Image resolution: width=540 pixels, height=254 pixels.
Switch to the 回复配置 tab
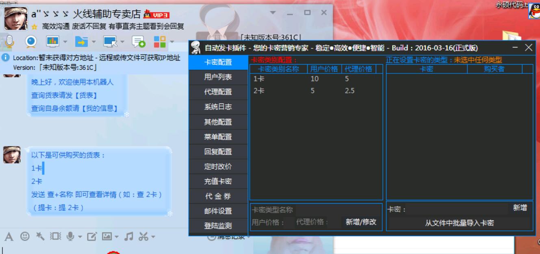[x=218, y=152]
